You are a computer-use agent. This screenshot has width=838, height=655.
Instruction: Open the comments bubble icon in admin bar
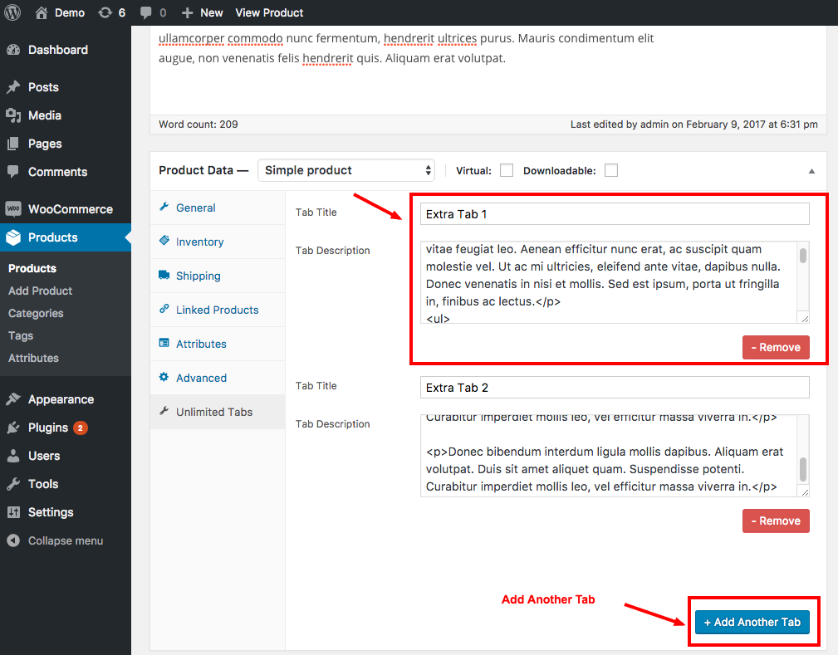point(145,12)
